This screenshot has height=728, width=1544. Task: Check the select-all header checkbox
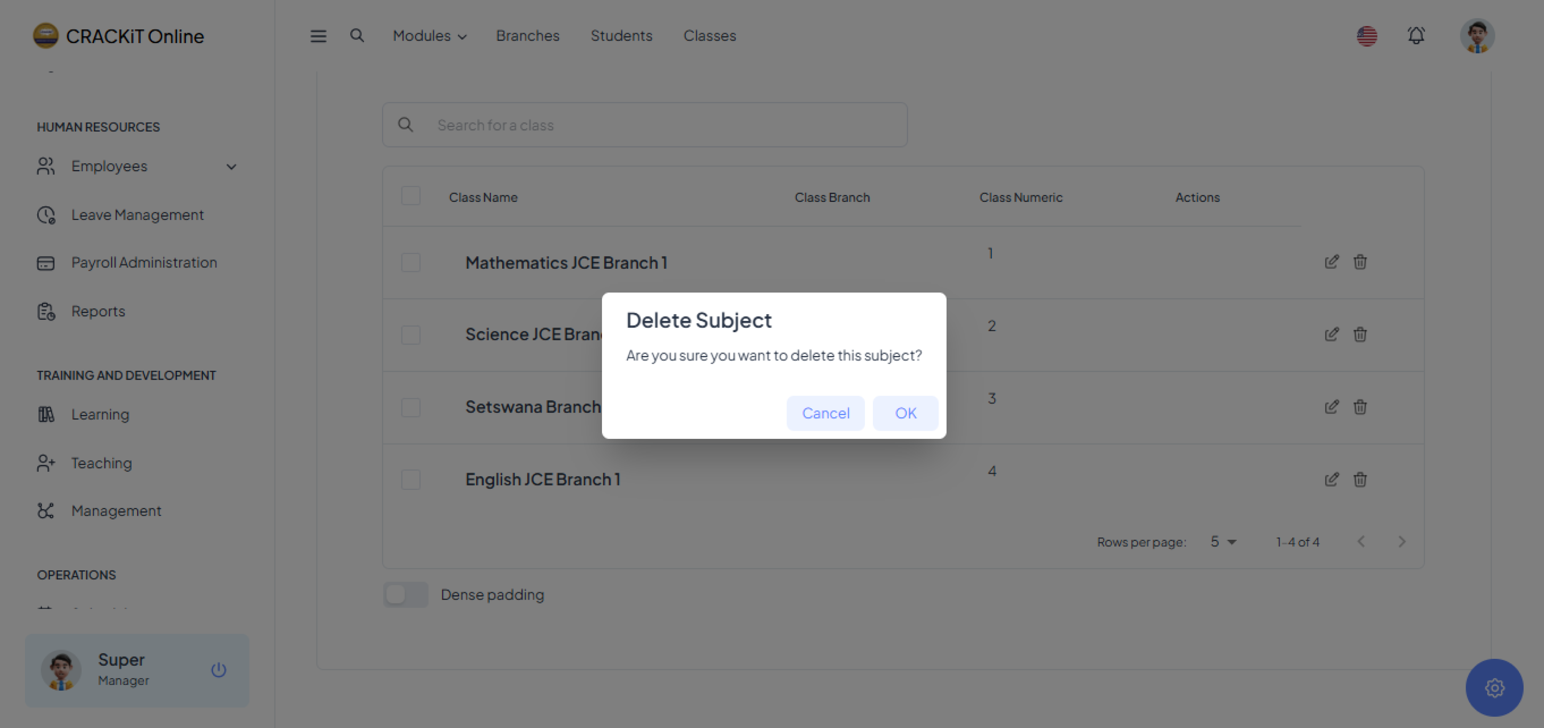411,196
